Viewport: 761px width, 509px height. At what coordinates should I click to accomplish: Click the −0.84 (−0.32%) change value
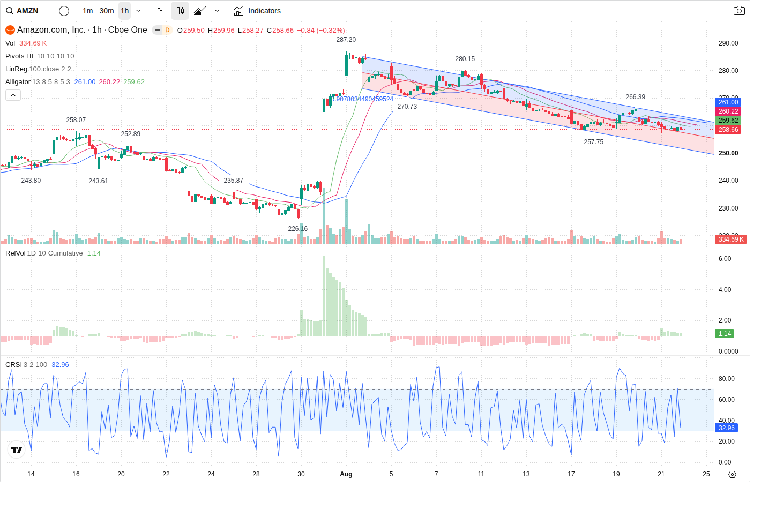[x=321, y=31]
